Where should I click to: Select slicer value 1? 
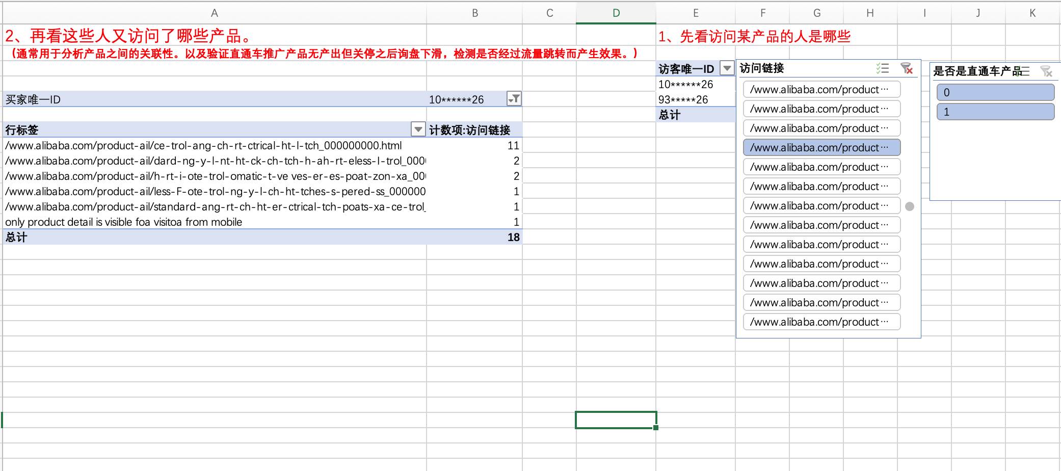[x=995, y=112]
